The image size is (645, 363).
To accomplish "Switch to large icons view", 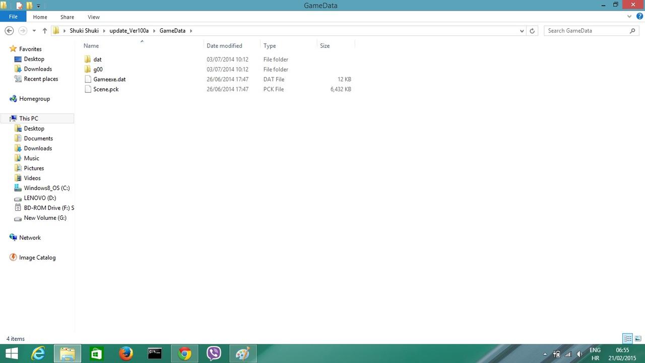I will pos(638,339).
